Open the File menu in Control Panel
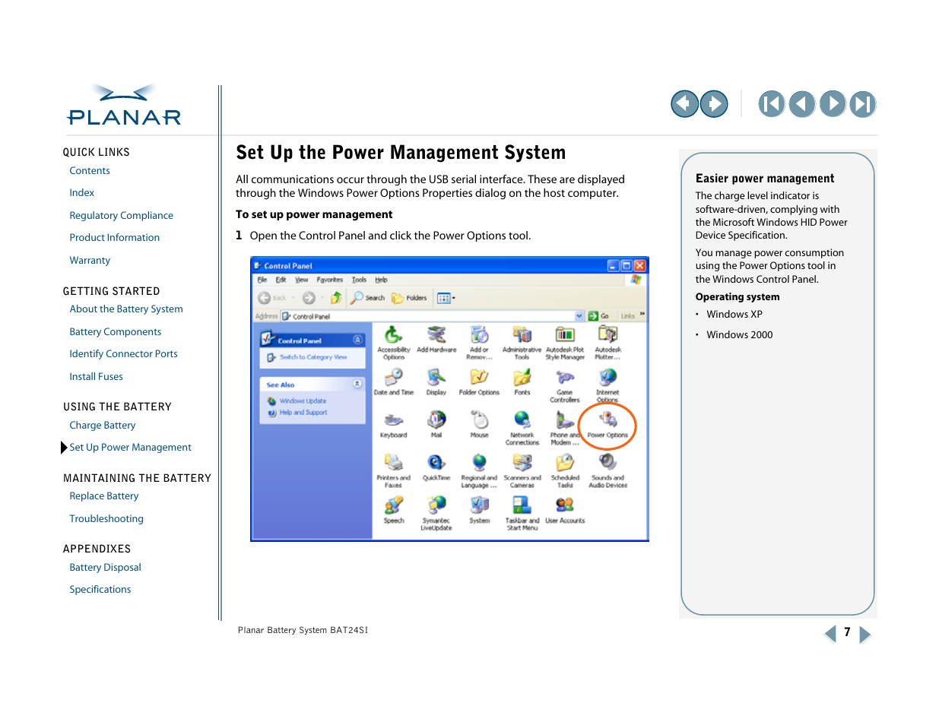The height and width of the screenshot is (725, 939). pyautogui.click(x=262, y=280)
